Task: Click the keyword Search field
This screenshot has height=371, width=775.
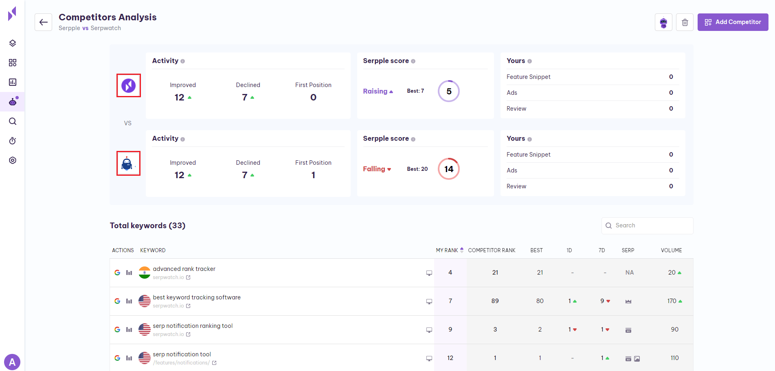Action: tap(647, 226)
